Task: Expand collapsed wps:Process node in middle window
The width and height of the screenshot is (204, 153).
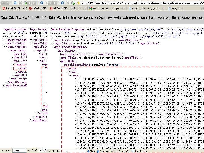Action: click(31, 40)
